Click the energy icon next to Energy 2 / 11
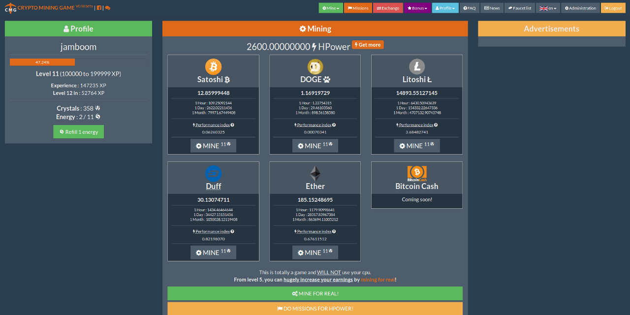The height and width of the screenshot is (315, 630). (98, 117)
